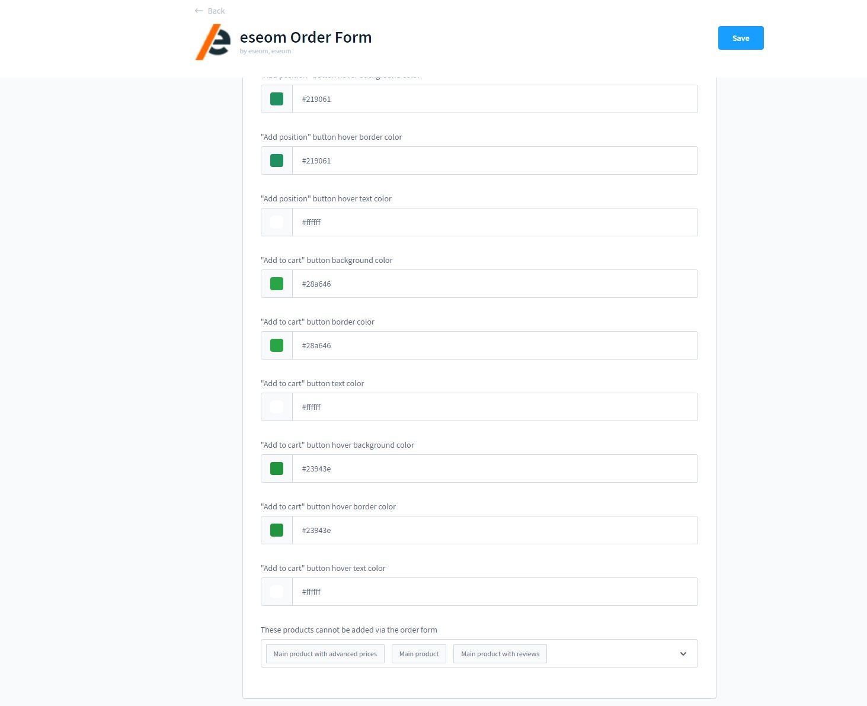Select 'Main product with advanced prices' tag
Image resolution: width=867 pixels, height=706 pixels.
coord(325,654)
